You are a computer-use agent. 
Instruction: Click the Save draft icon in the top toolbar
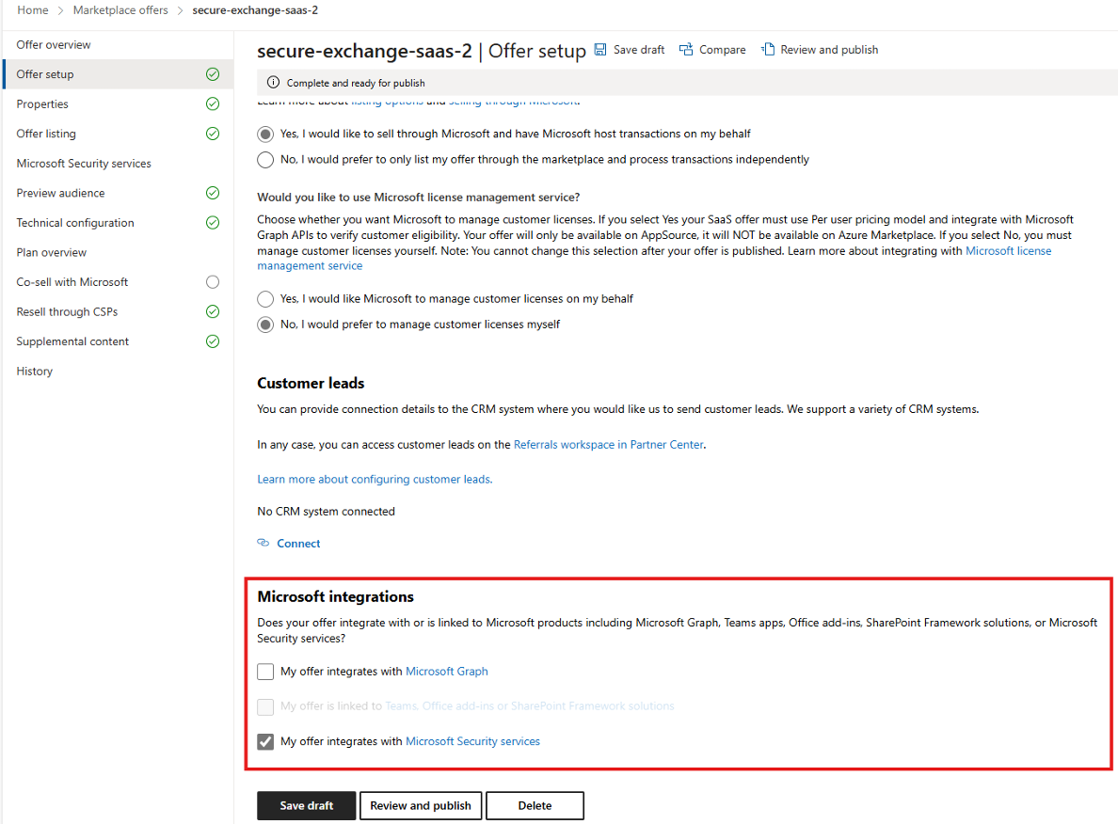(x=599, y=49)
